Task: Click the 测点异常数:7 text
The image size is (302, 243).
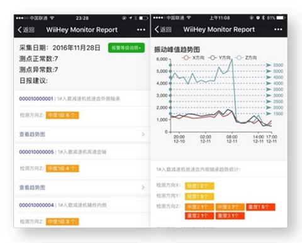Action: [38, 70]
